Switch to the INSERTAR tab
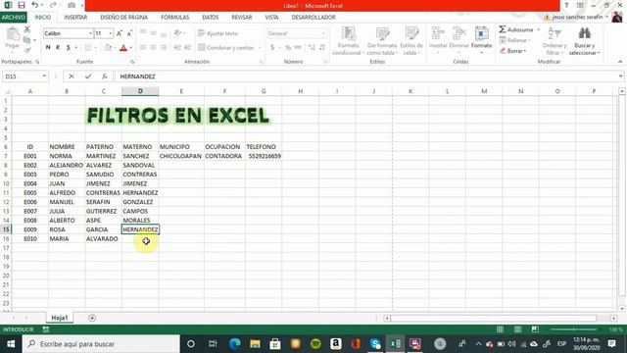 click(x=75, y=18)
